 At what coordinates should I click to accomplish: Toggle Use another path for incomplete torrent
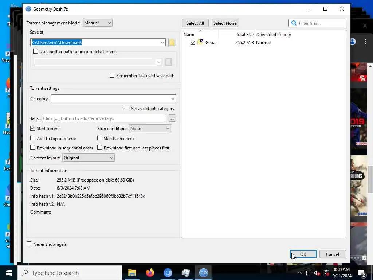pos(35,51)
